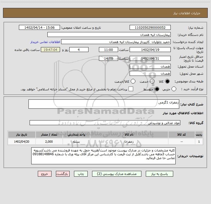Click the کد کالا column header
This screenshot has width=211, height=204.
(x=181, y=134)
